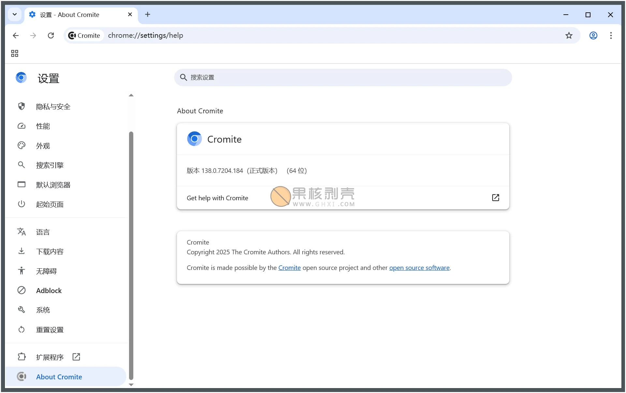Screen dimensions: 626x393
Task: Open the profile avatar icon
Action: 593,35
